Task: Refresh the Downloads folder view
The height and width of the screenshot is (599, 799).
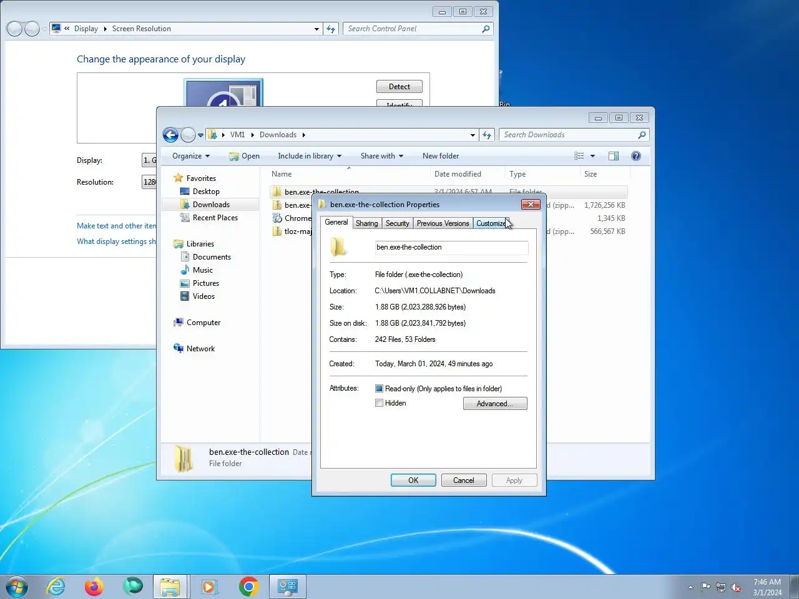Action: pyautogui.click(x=488, y=135)
